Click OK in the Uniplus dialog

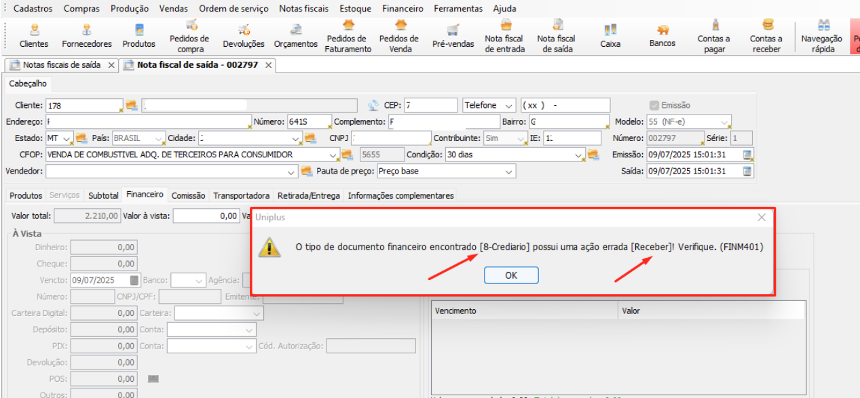coord(511,275)
